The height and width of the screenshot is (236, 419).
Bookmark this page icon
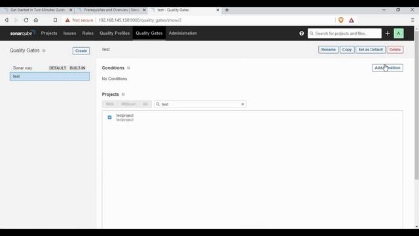pos(55,20)
